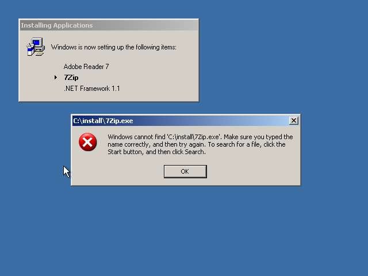Viewport: 368px width, 276px height.
Task: Click the word Start in the error message
Action: click(x=114, y=152)
